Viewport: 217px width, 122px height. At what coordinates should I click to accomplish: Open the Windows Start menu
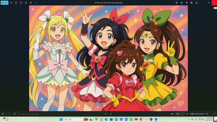(61, 119)
